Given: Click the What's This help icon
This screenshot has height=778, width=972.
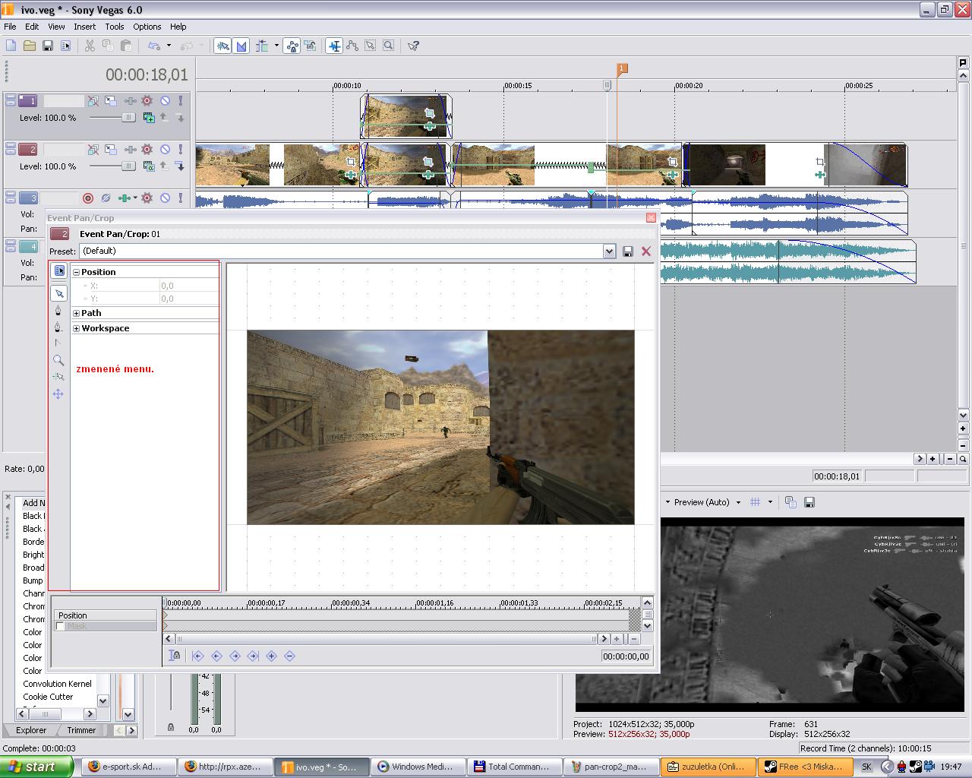Looking at the screenshot, I should 413,46.
